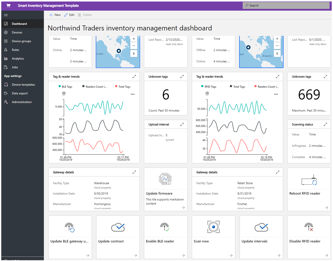
Task: Click the Search field in header
Action: [286, 5]
